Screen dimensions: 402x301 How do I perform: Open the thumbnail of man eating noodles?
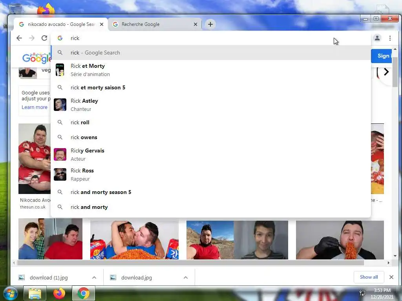pos(340,240)
